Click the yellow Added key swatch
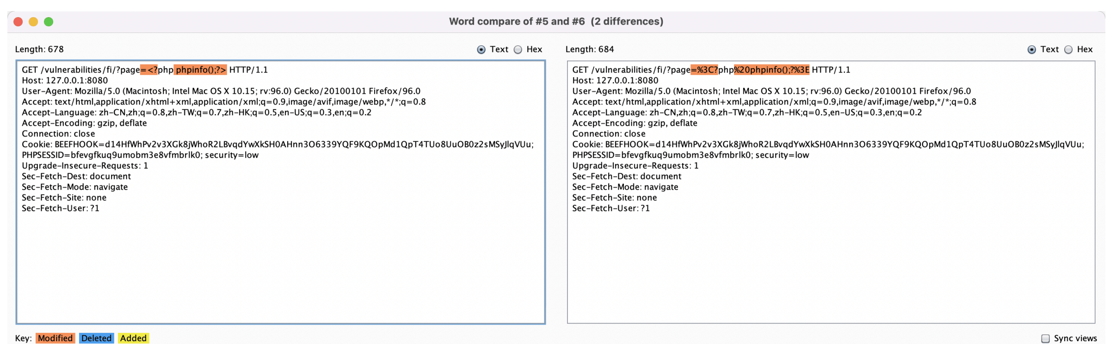Viewport: 1110px width, 344px height. (x=133, y=338)
